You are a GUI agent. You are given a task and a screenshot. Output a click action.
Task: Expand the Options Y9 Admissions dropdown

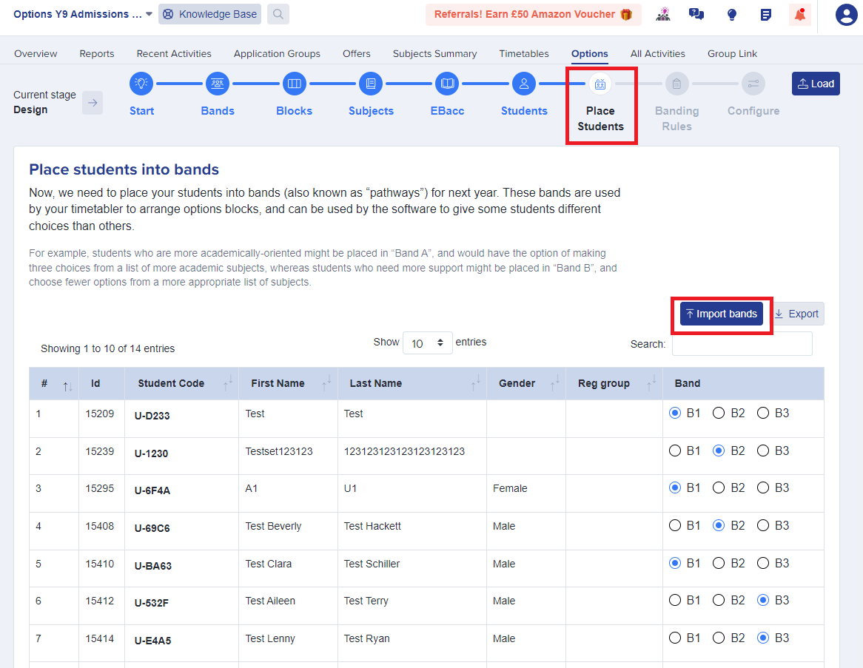click(x=149, y=14)
